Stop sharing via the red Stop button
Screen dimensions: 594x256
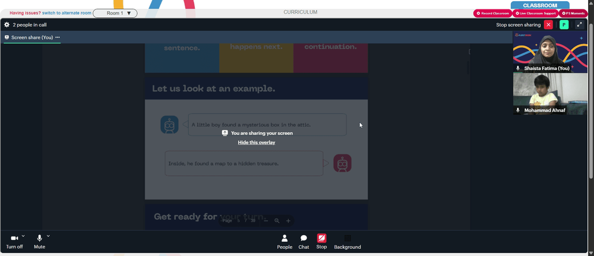click(x=321, y=242)
